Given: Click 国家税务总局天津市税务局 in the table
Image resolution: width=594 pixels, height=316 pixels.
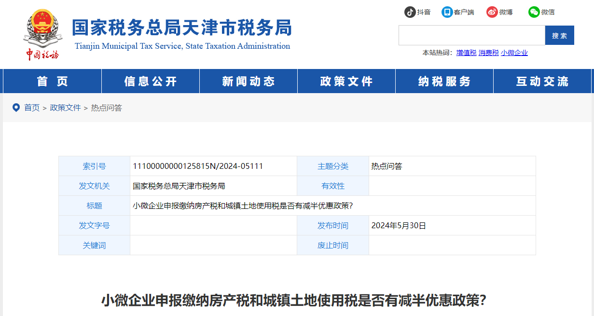Looking at the screenshot, I should 179,186.
